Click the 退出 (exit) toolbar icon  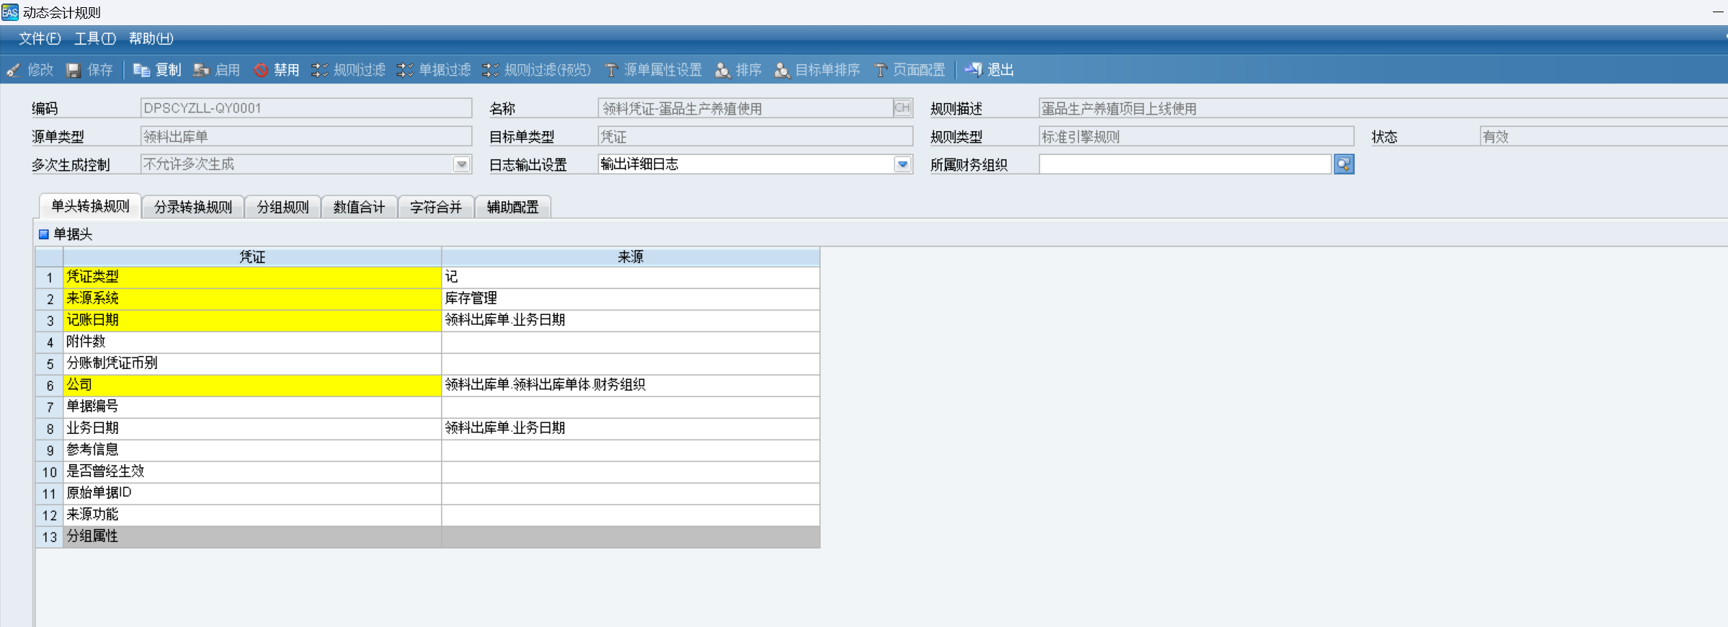click(x=974, y=70)
